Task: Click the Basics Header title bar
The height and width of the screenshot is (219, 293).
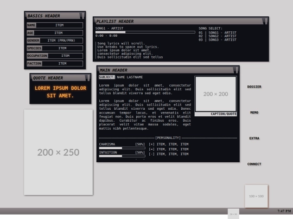Action: (x=55, y=16)
